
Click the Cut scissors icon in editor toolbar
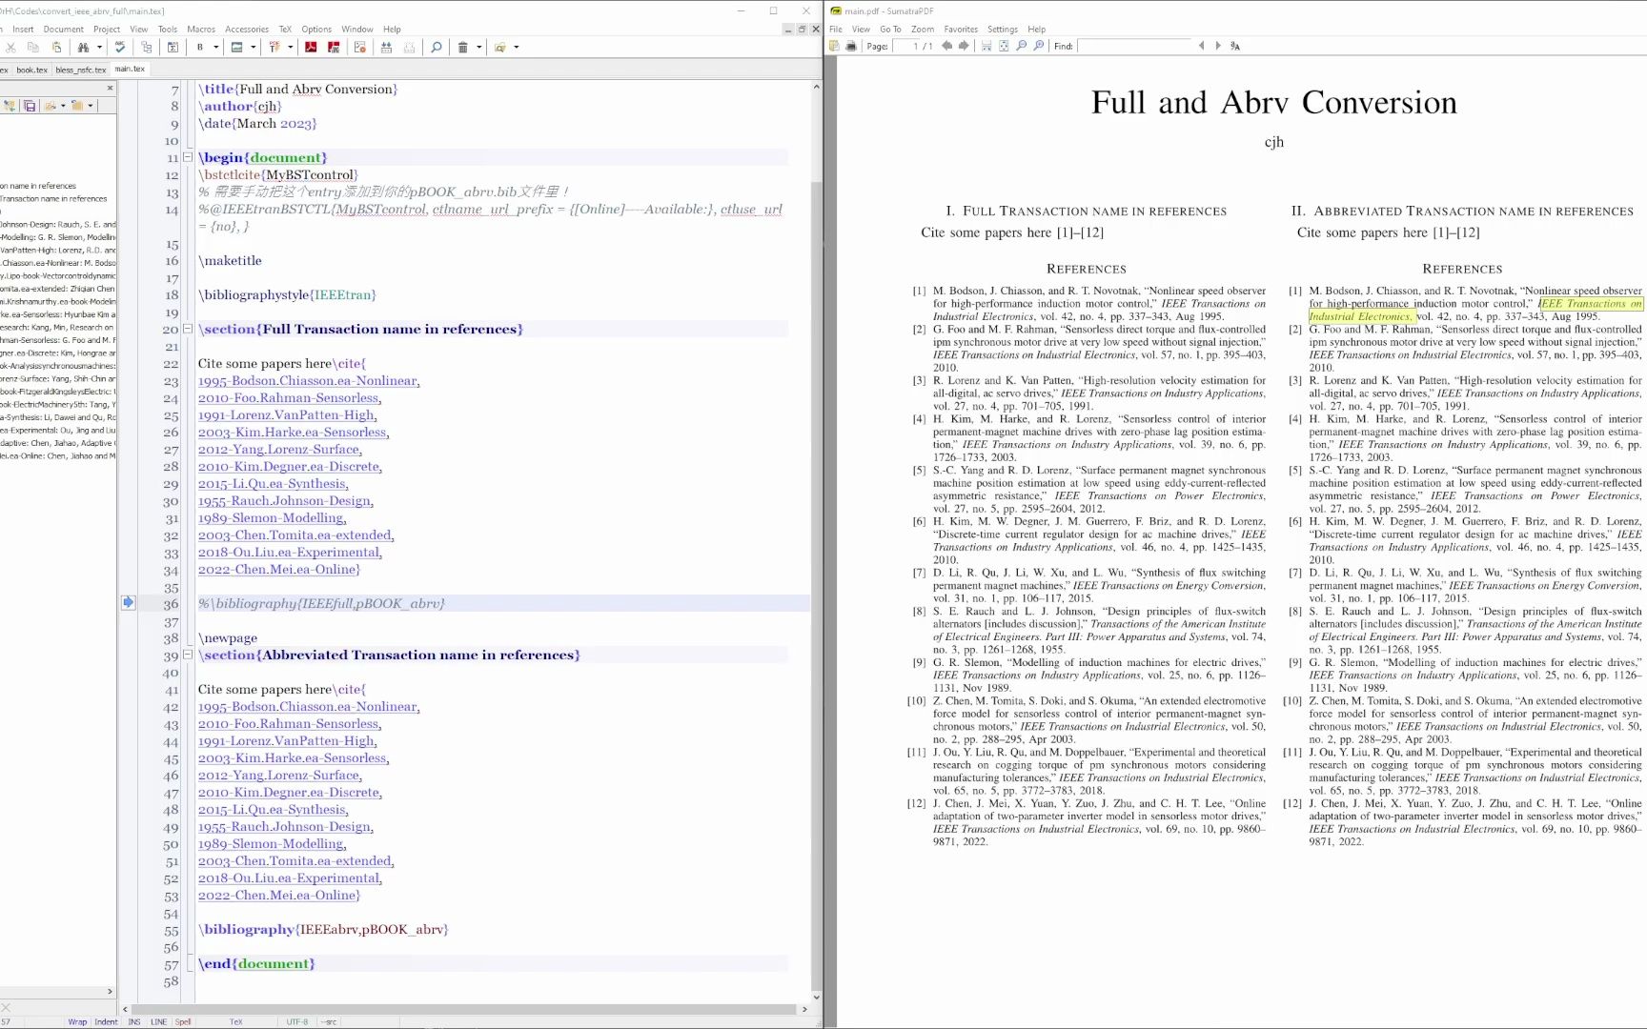10,47
